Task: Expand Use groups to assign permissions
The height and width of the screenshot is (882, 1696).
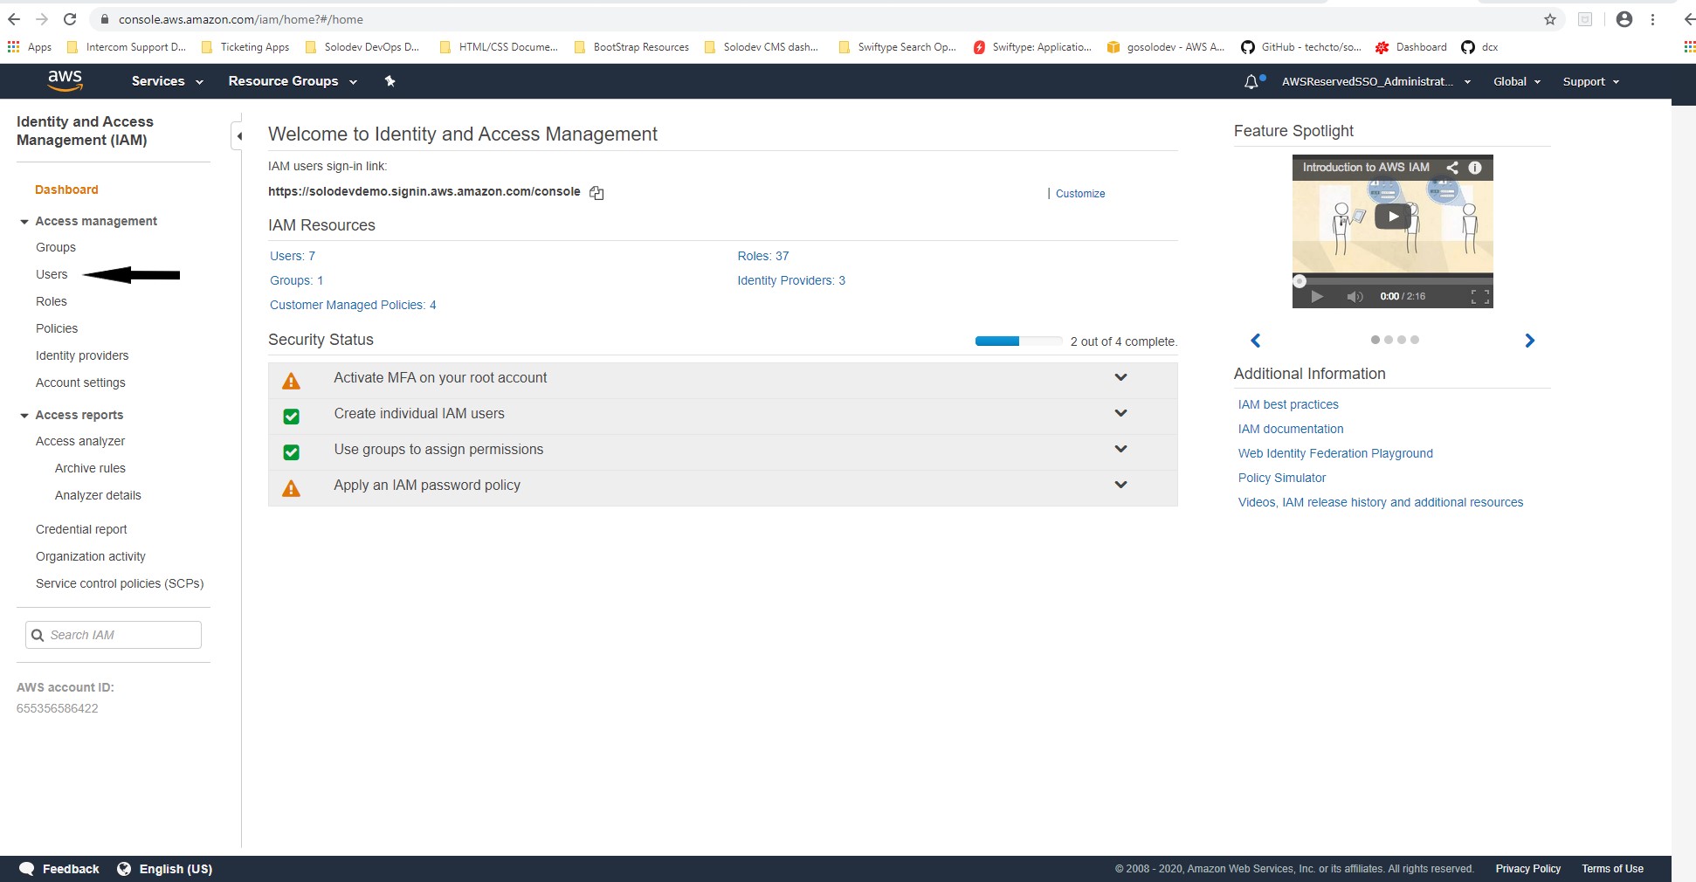Action: pos(1120,449)
